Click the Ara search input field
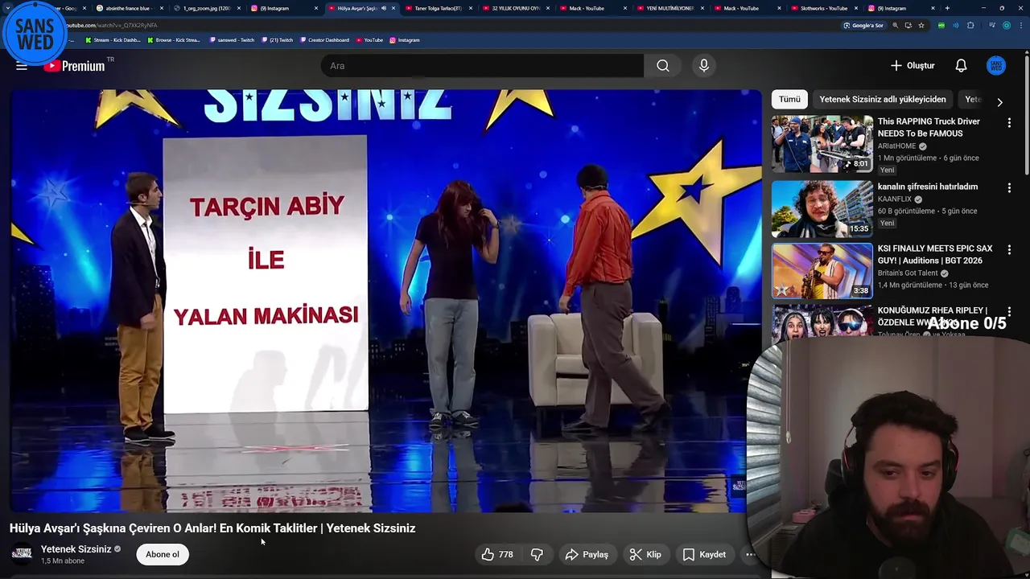The image size is (1030, 579). pyautogui.click(x=483, y=66)
